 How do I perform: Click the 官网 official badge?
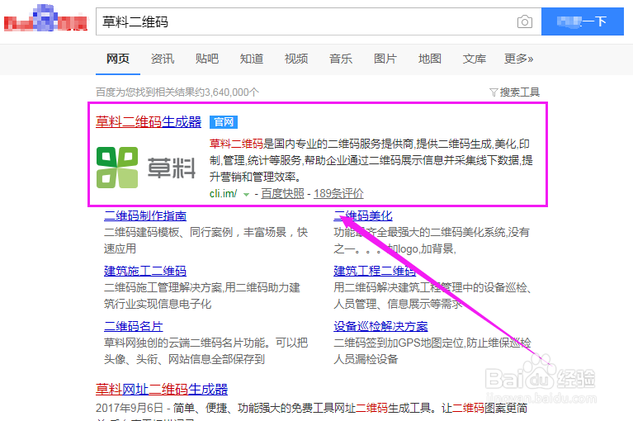(224, 122)
